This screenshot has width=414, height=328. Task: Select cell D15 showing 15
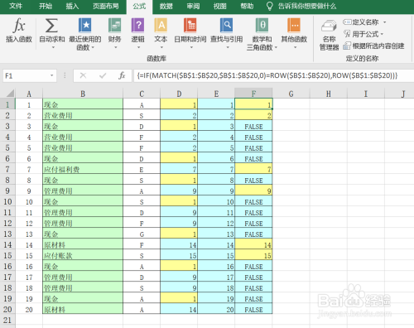pos(179,255)
